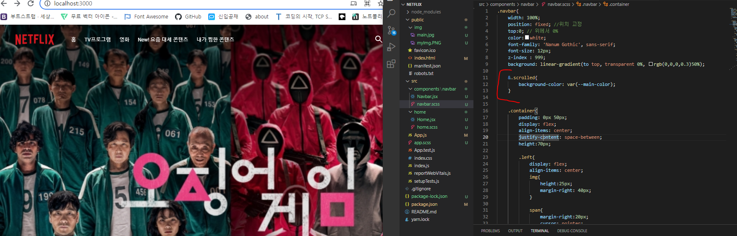Open Extensions view
737x236 pixels.
tap(391, 64)
